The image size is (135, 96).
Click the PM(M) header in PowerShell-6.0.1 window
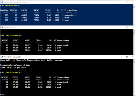[15, 40]
